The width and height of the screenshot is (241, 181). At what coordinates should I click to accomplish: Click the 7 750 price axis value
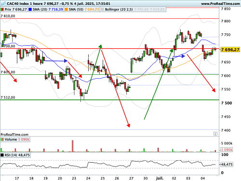click(226, 35)
